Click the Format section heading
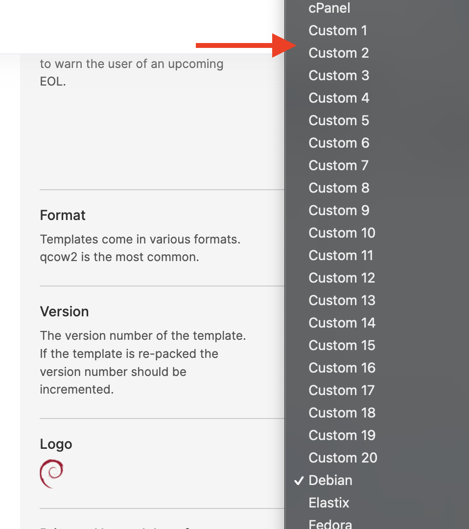 click(x=63, y=215)
